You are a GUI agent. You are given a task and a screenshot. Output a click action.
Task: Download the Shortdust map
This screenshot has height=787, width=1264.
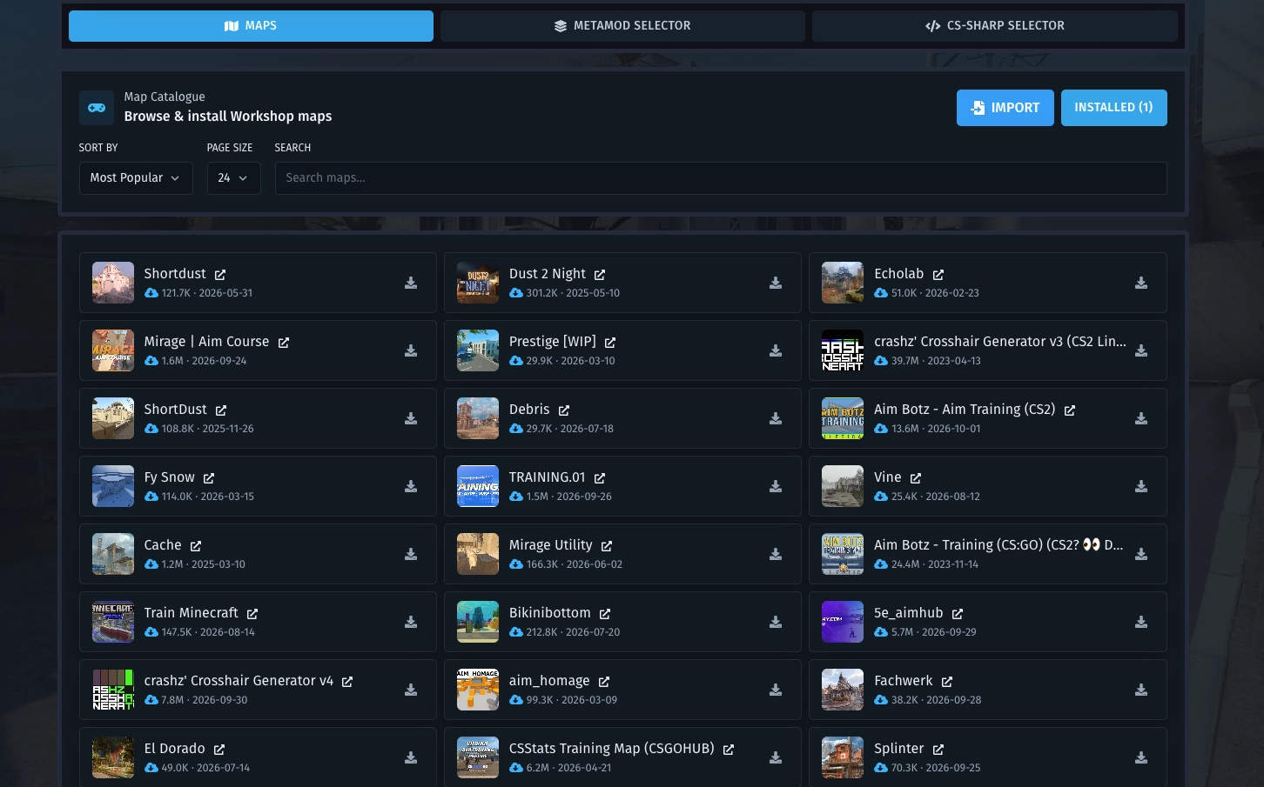click(x=411, y=283)
